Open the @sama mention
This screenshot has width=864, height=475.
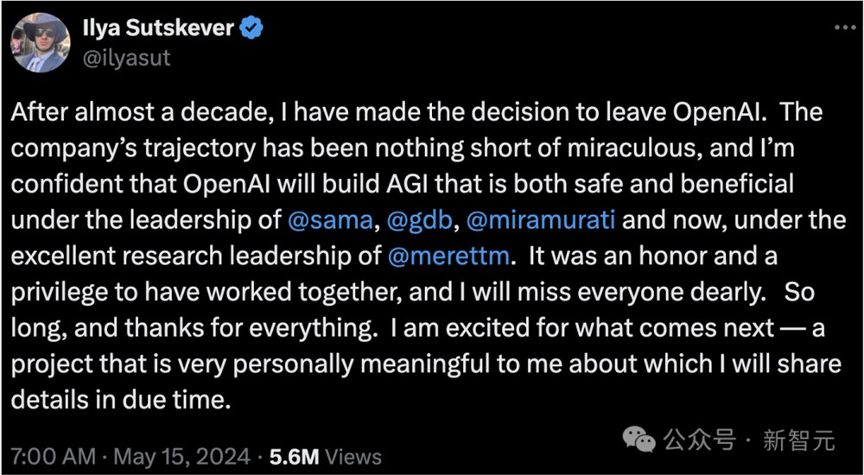(x=330, y=219)
